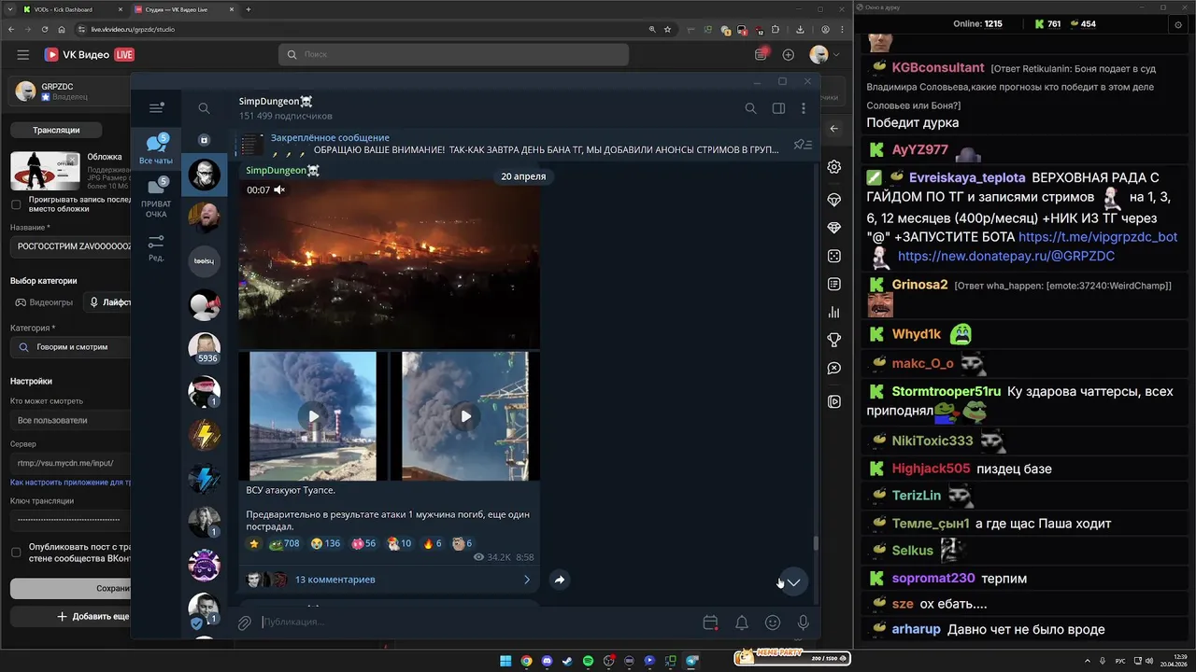1196x672 pixels.
Task: Click the publication text field
Action: (477, 623)
